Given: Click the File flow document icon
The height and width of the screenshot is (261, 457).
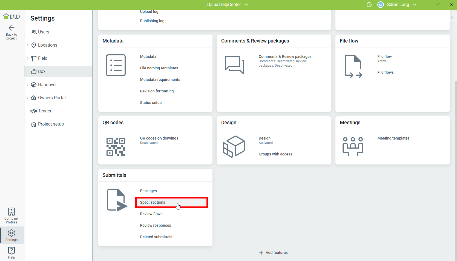Looking at the screenshot, I should pyautogui.click(x=353, y=66).
